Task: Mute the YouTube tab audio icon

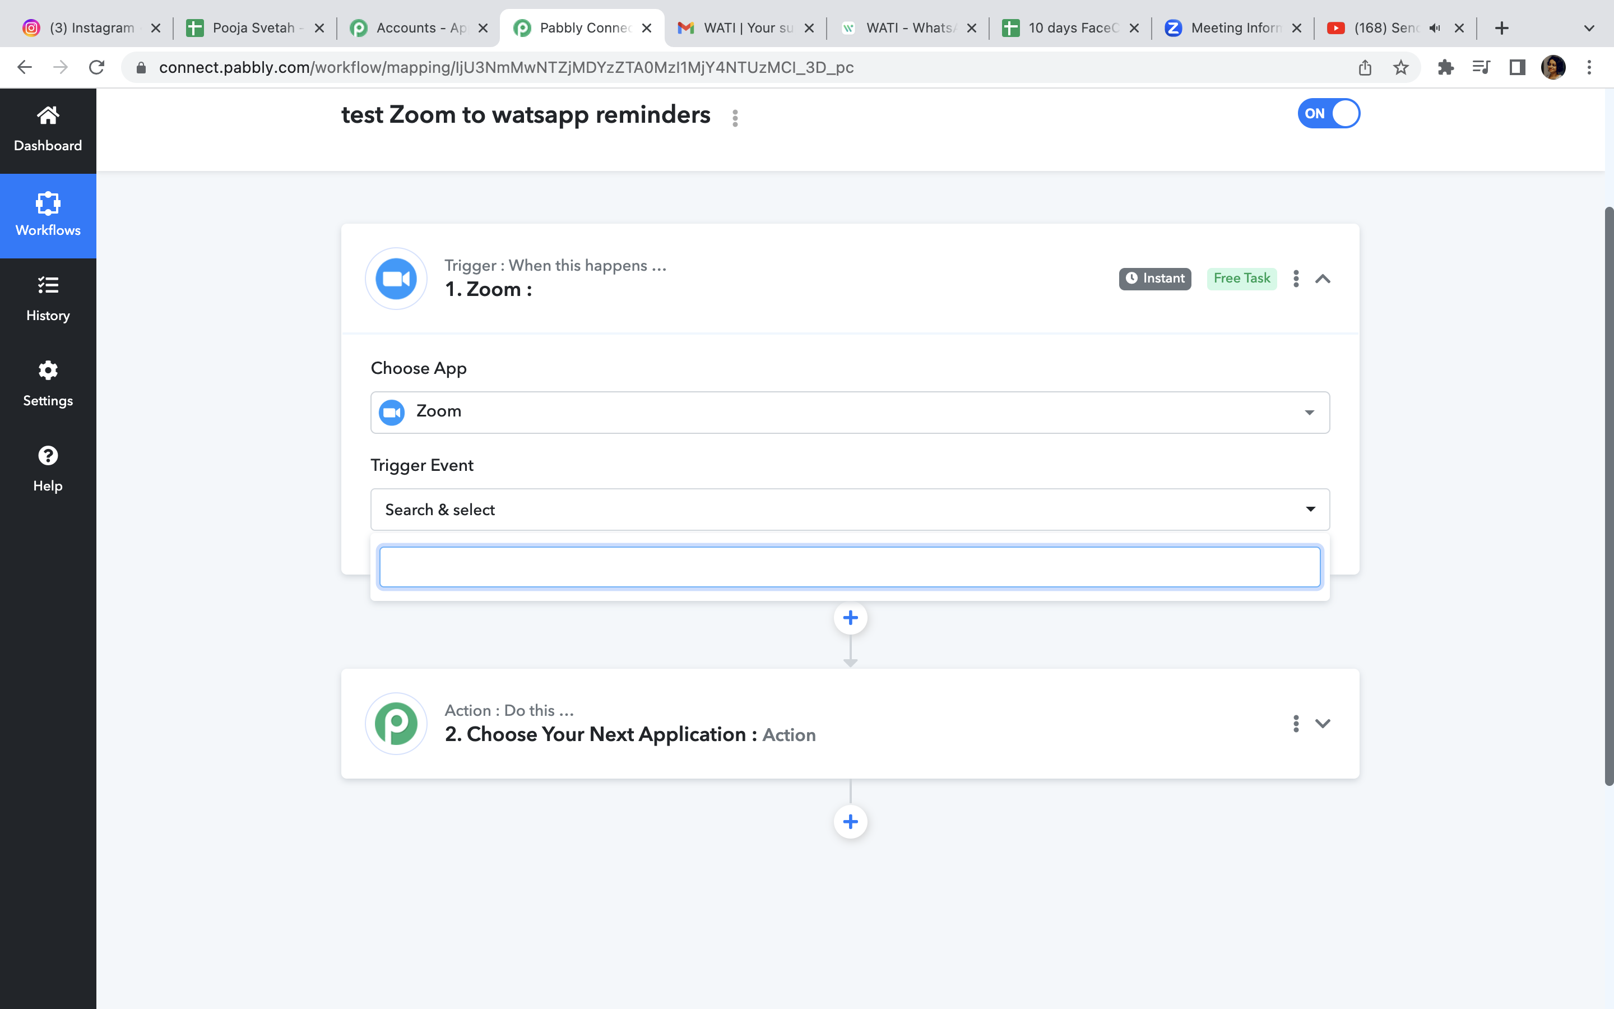Action: [x=1435, y=28]
